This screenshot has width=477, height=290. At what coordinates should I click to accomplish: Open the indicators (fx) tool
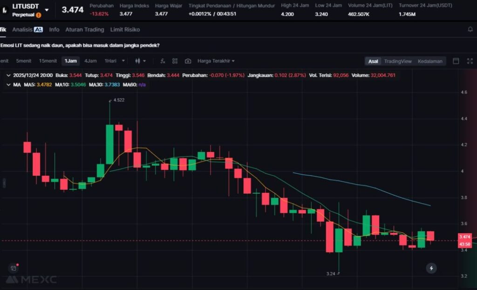[x=163, y=61]
